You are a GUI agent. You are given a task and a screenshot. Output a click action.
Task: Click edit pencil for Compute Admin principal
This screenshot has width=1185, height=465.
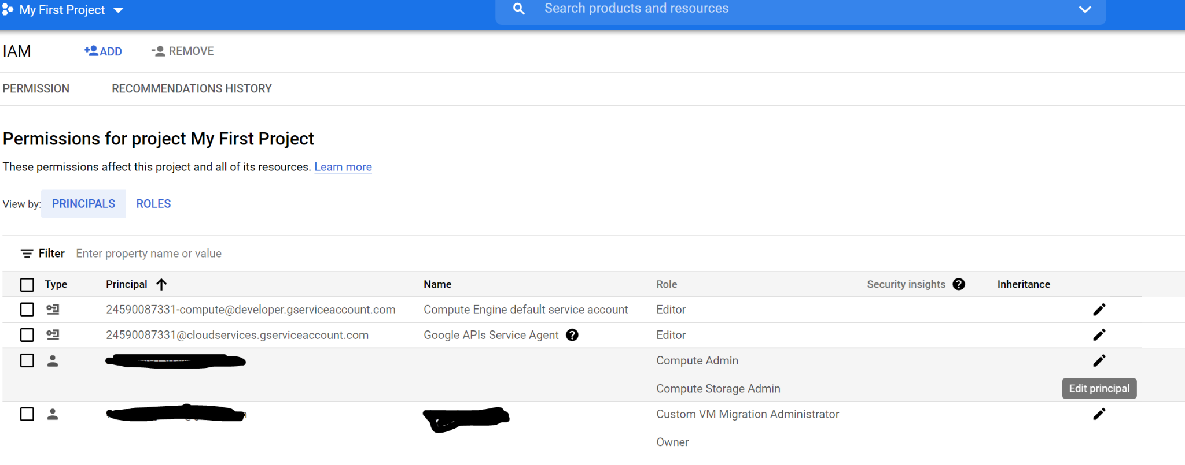pos(1099,360)
